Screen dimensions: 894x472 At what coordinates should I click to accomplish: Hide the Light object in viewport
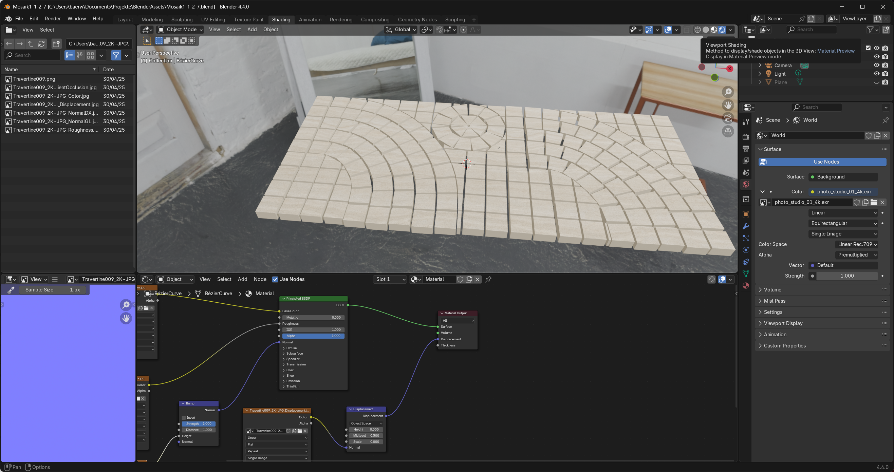click(876, 74)
